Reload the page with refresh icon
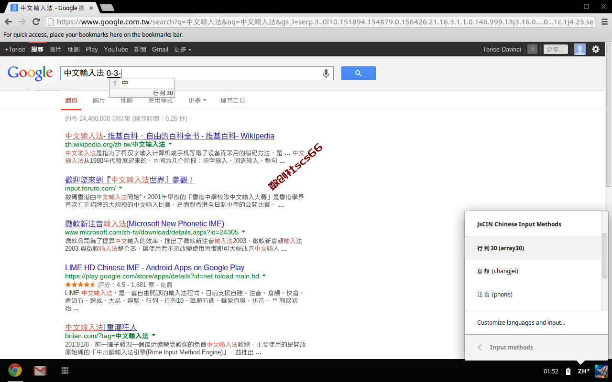The width and height of the screenshot is (612, 382). [x=36, y=22]
